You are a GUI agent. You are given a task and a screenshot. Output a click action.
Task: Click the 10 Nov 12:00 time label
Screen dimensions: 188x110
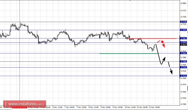(x=130, y=107)
